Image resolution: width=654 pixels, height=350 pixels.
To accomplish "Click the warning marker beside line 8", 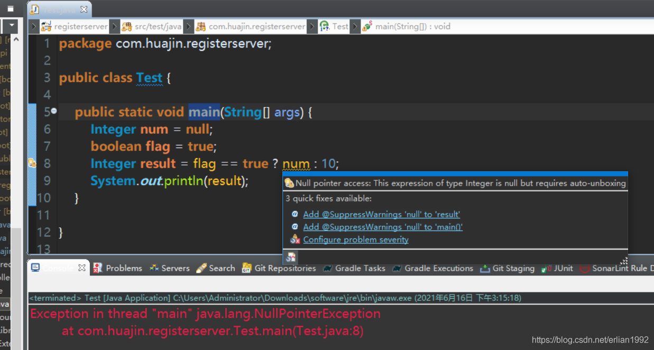I will 32,163.
